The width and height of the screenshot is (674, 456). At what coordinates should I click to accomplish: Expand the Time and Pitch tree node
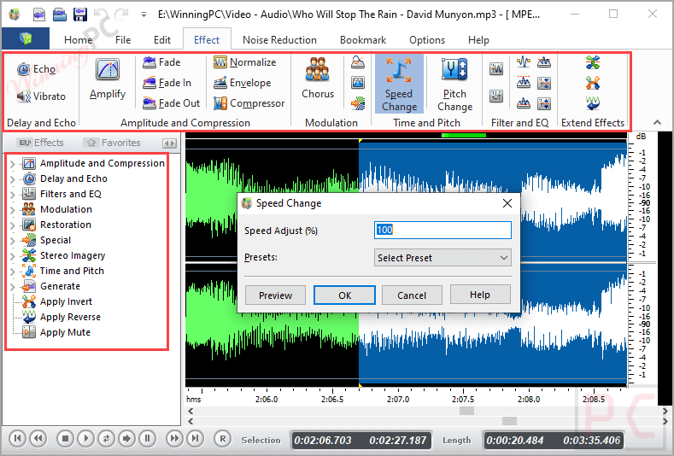[x=13, y=272]
